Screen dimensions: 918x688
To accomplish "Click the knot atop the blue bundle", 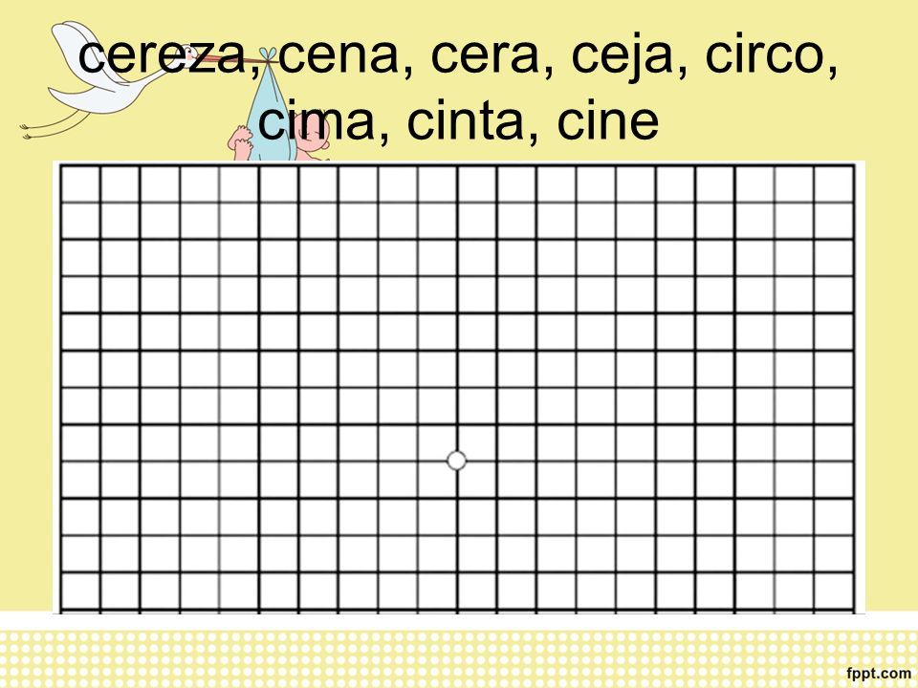I will point(268,54).
